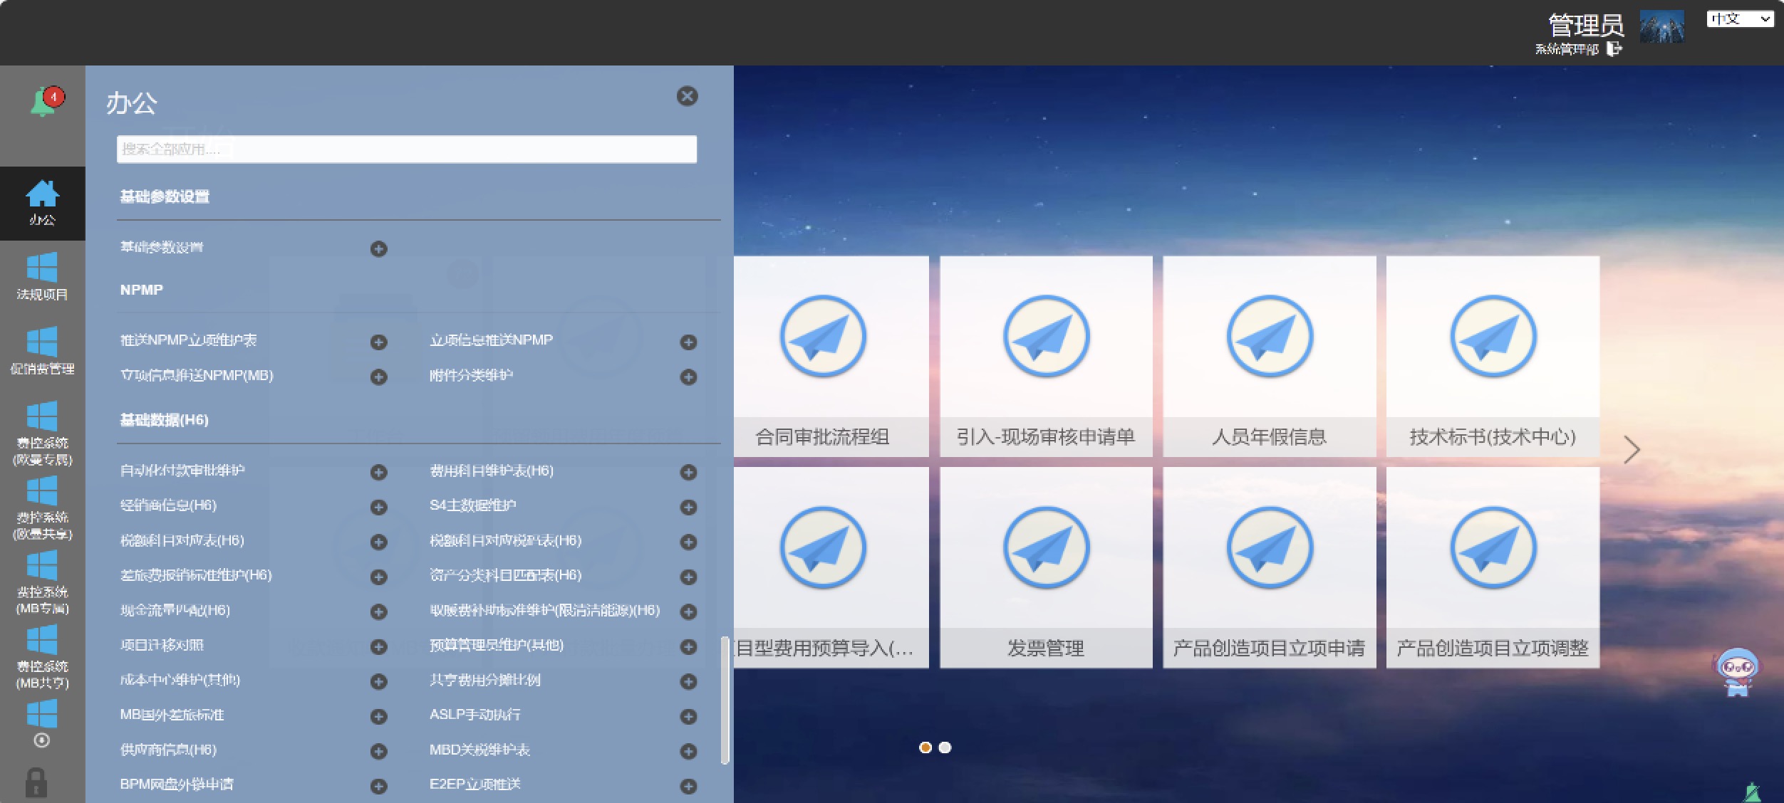Select the second carousel page dot
The height and width of the screenshot is (803, 1784).
[945, 747]
